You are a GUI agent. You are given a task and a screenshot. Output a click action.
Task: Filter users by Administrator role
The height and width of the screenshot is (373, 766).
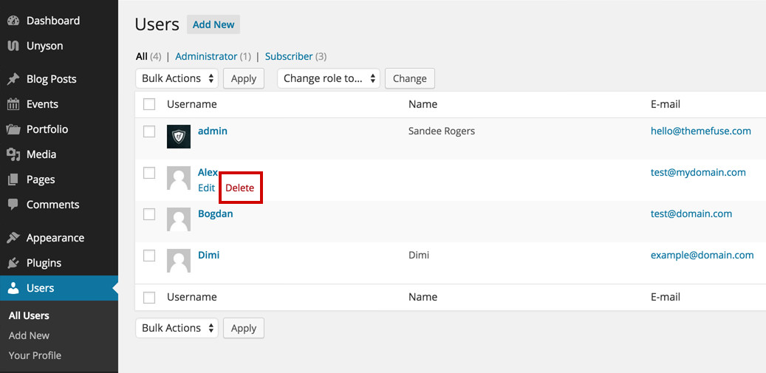(x=206, y=57)
